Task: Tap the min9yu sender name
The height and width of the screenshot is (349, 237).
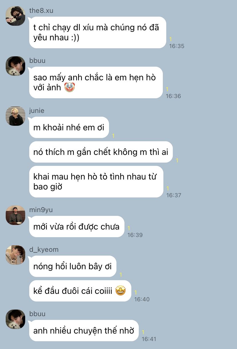Action: pos(41,210)
